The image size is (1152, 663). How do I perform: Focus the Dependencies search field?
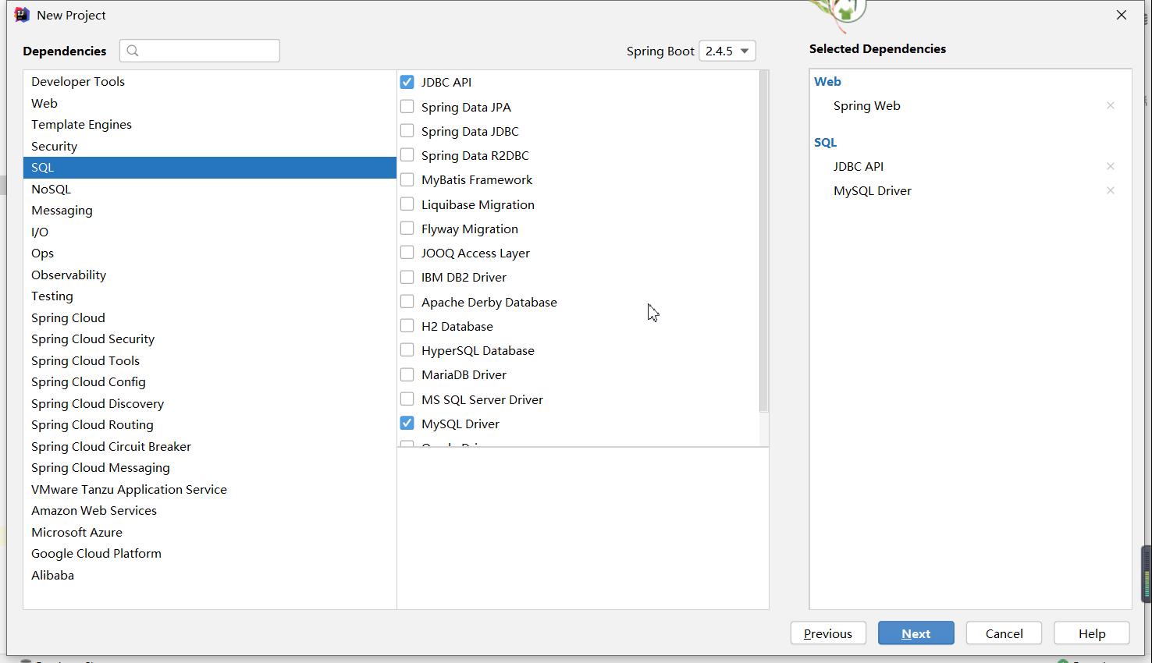point(200,51)
